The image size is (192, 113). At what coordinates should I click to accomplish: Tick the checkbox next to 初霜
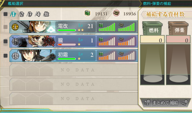coord(6,56)
